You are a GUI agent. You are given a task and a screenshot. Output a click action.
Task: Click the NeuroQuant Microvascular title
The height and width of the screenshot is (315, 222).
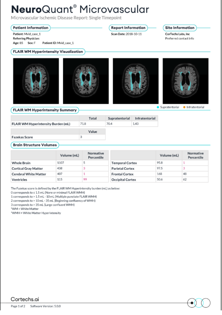[80, 9]
